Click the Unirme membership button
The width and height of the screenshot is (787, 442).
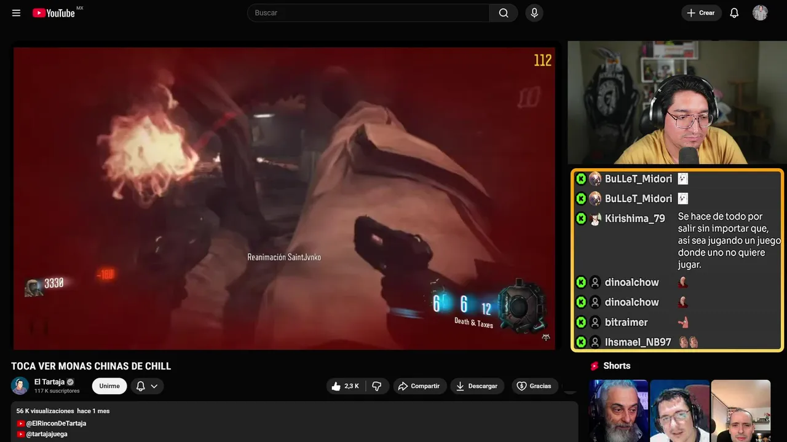coord(109,386)
